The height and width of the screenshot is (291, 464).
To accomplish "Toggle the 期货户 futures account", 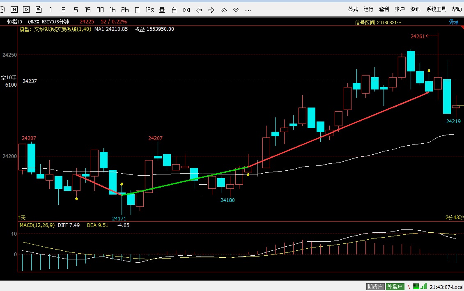I will click(375, 286).
